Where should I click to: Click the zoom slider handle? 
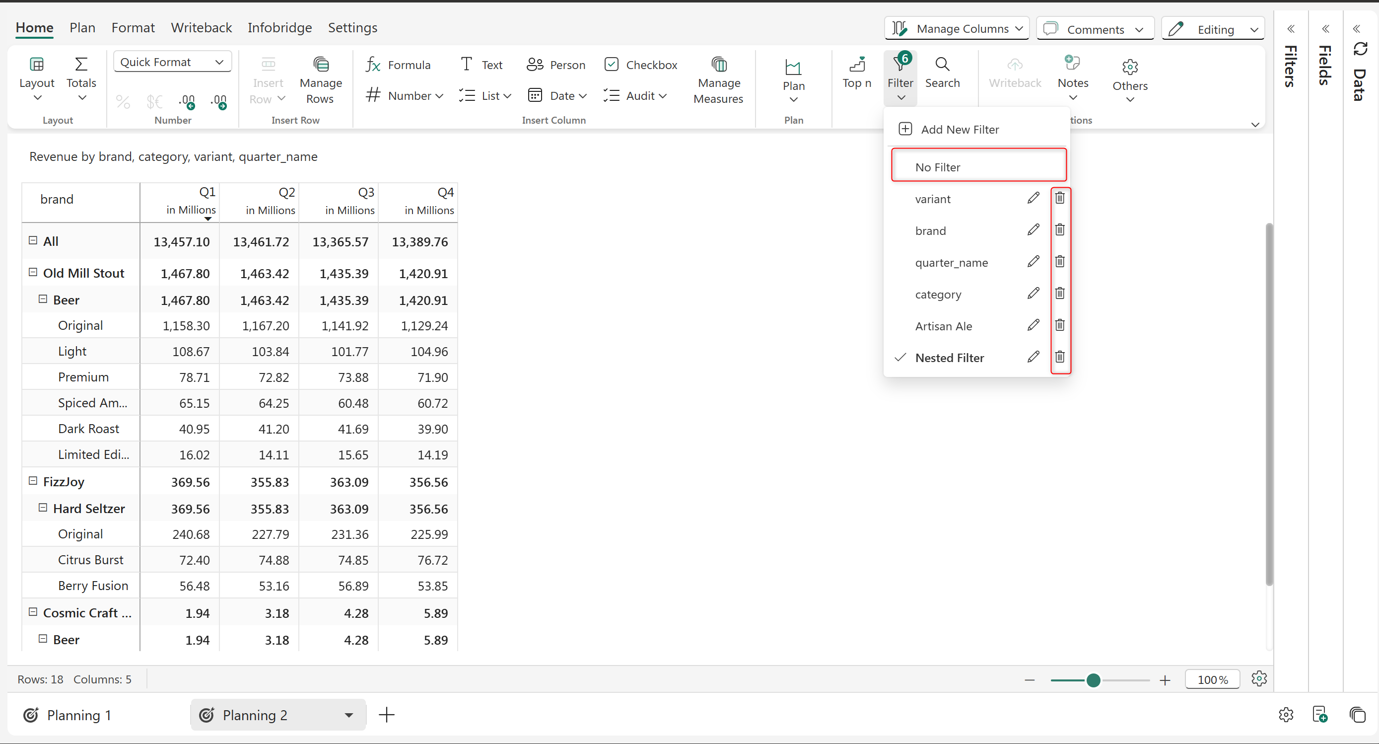point(1093,680)
